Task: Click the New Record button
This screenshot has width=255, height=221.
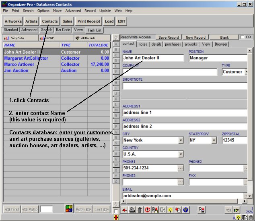Action: pyautogui.click(x=195, y=38)
